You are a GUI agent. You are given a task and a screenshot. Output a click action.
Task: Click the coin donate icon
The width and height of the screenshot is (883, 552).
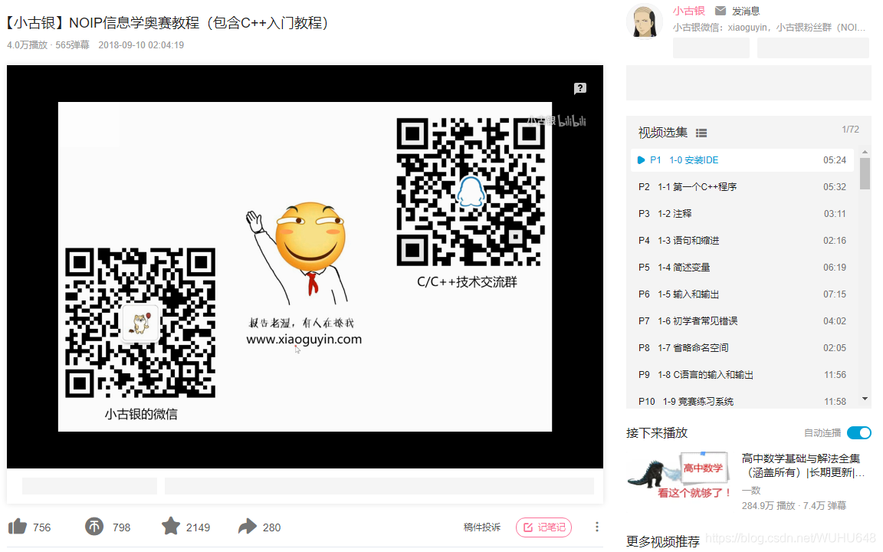(94, 527)
